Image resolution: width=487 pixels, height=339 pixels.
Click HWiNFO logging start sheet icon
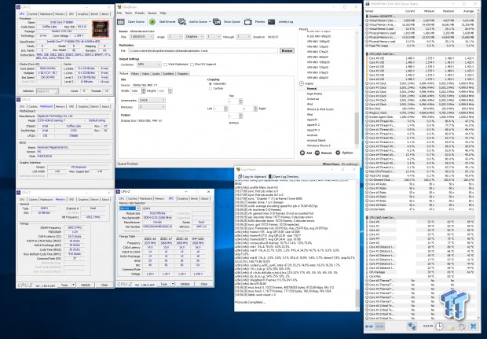pos(451,326)
